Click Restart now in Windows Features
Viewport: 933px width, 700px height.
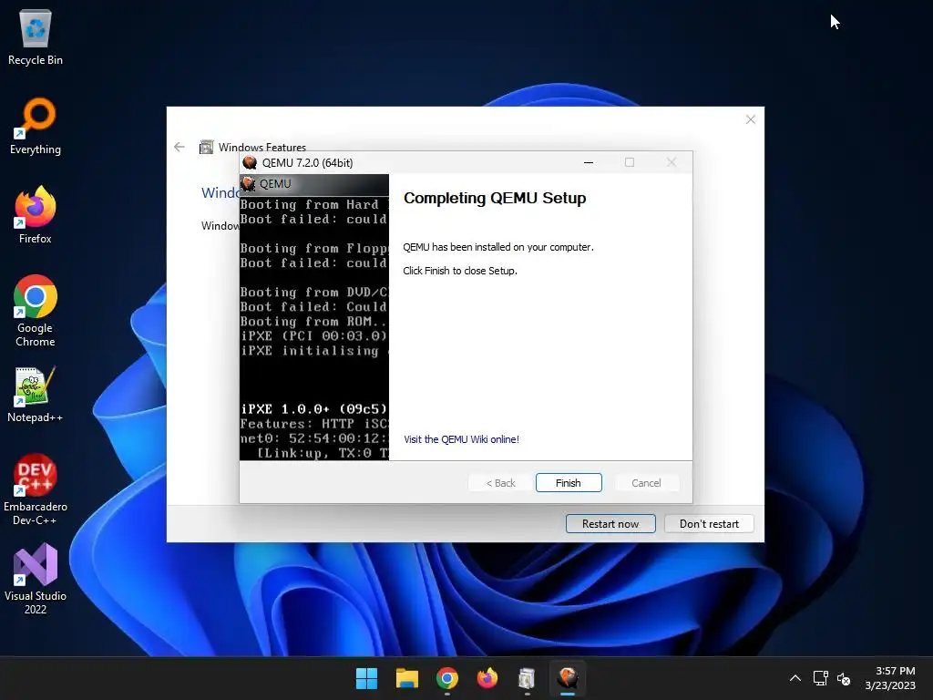610,524
